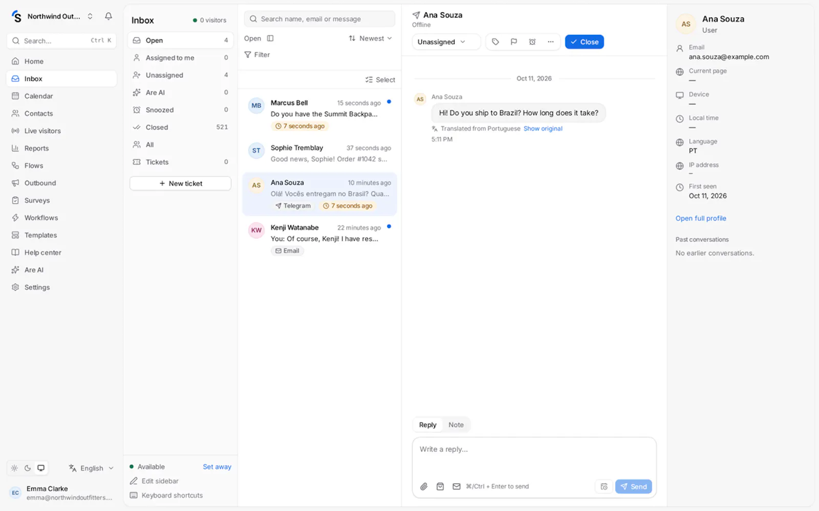Toggle the layout icon next to Open
Screen dimensions: 819x511
pos(270,38)
